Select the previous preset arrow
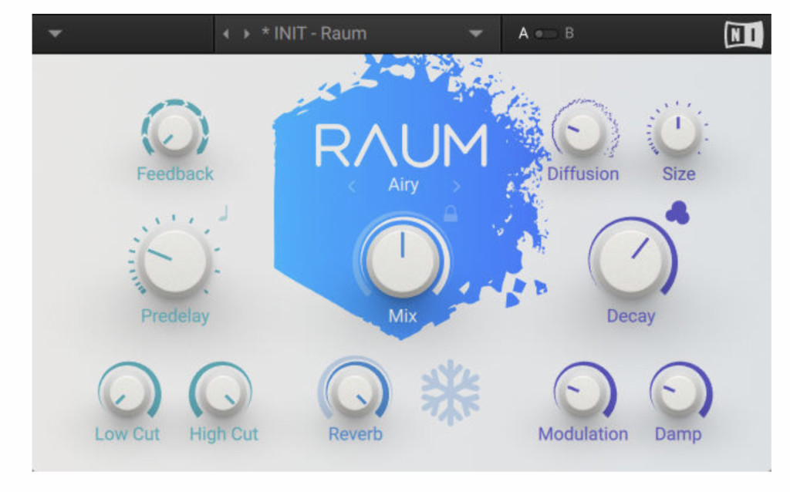 [226, 35]
